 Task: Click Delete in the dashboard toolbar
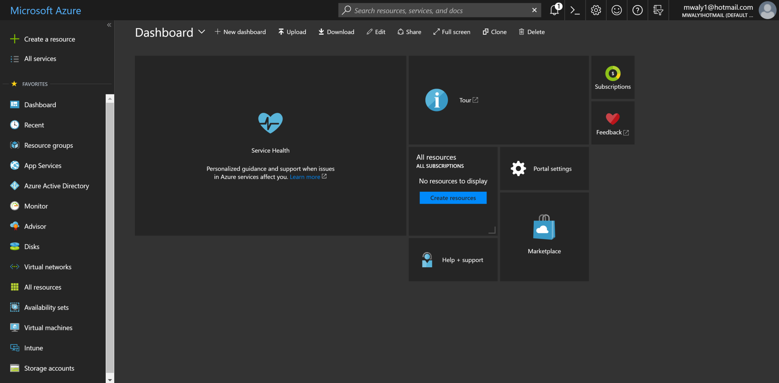[531, 32]
